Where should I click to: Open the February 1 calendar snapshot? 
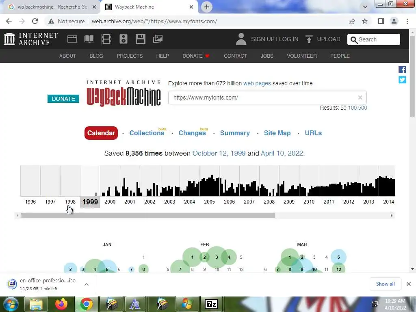point(192,257)
